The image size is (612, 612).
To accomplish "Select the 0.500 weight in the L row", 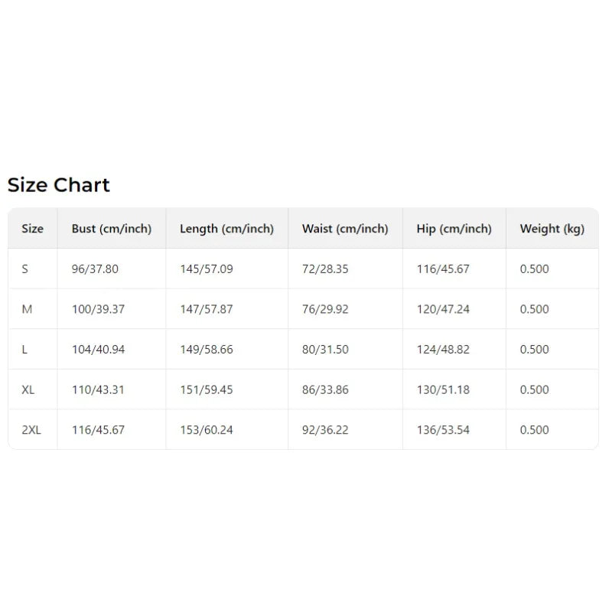I will tap(534, 350).
